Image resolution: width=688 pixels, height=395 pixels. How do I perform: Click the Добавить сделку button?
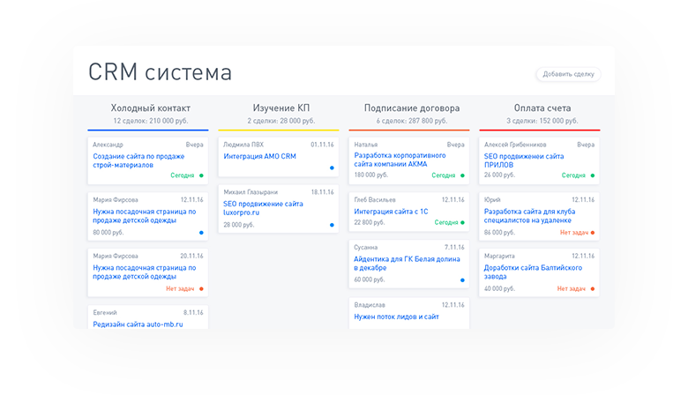[x=568, y=74]
